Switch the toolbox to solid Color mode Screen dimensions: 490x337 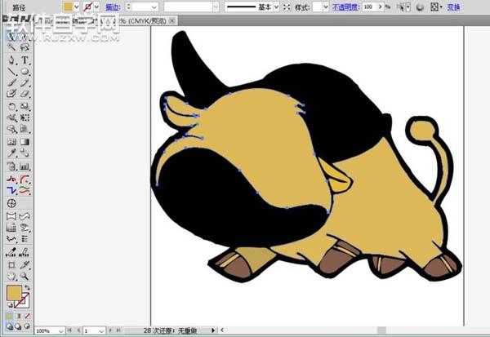[11, 314]
